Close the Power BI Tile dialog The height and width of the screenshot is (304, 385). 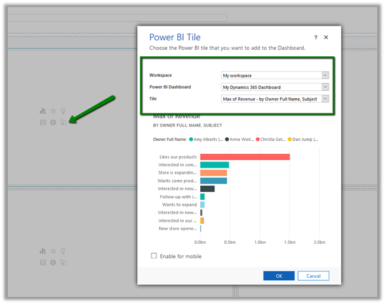click(326, 37)
